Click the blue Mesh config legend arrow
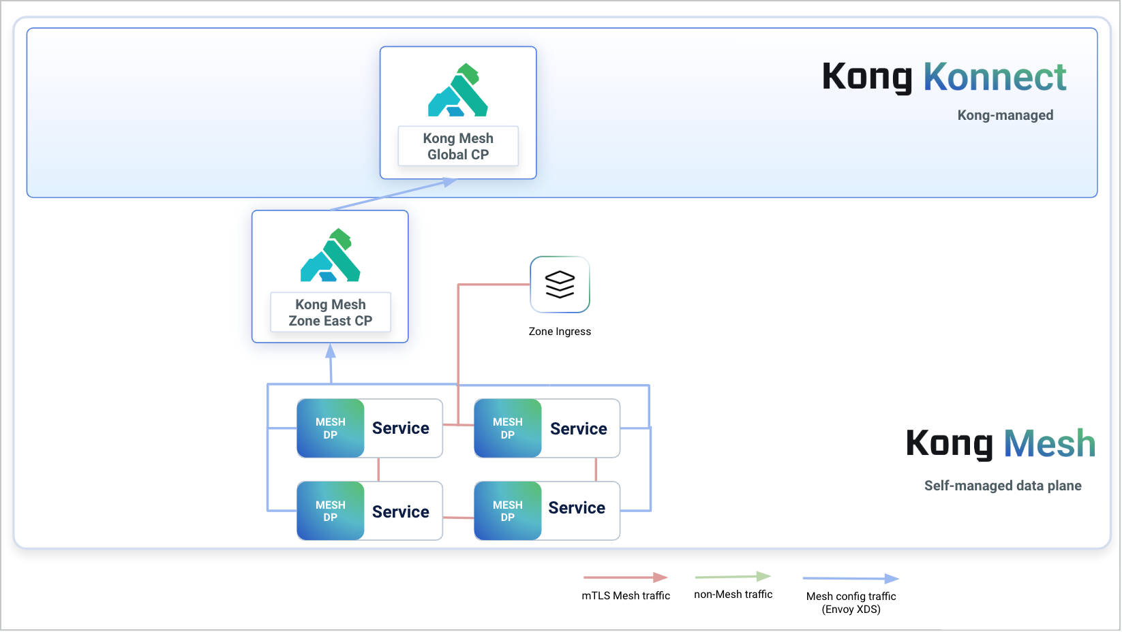The height and width of the screenshot is (632, 1122). coord(851,579)
